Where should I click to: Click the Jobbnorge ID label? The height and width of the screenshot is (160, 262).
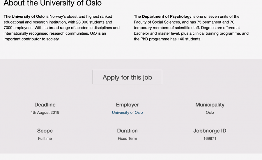click(x=210, y=131)
